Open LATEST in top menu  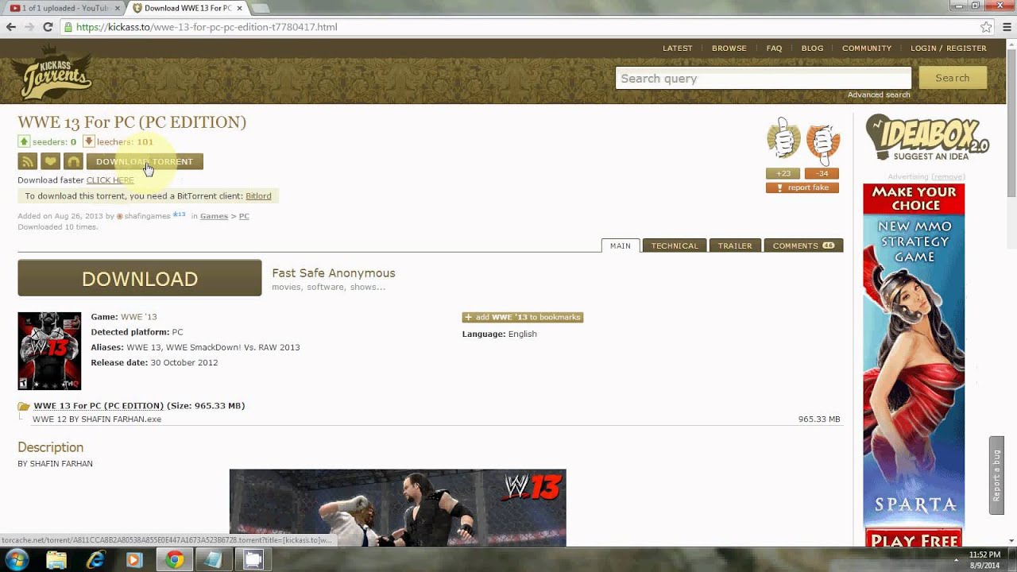(678, 48)
